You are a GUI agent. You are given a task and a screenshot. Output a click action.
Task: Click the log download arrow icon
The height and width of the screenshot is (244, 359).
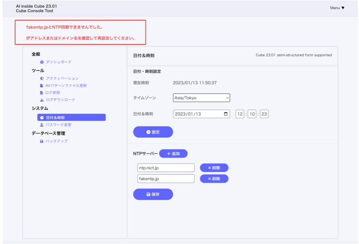coord(42,100)
